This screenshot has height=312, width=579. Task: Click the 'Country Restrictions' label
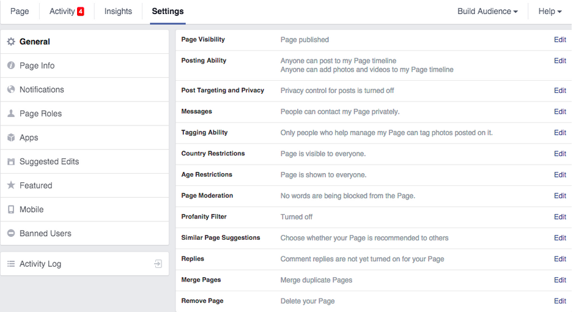(213, 154)
